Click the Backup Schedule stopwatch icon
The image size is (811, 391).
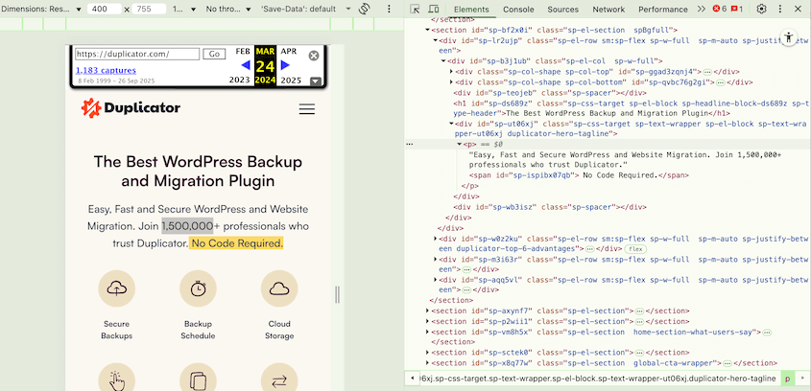click(x=198, y=288)
